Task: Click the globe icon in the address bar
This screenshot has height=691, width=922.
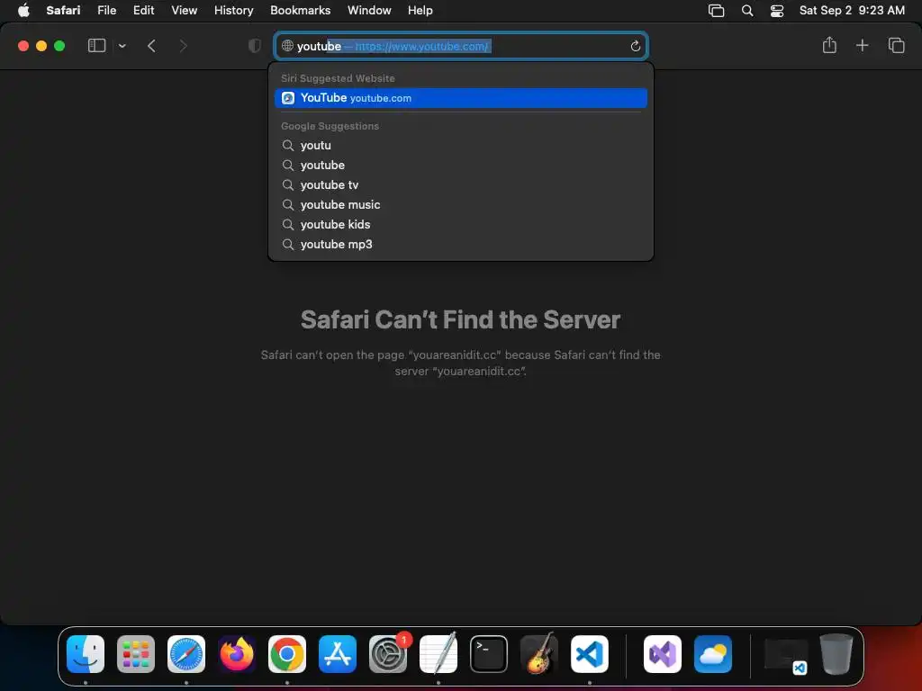Action: tap(287, 46)
